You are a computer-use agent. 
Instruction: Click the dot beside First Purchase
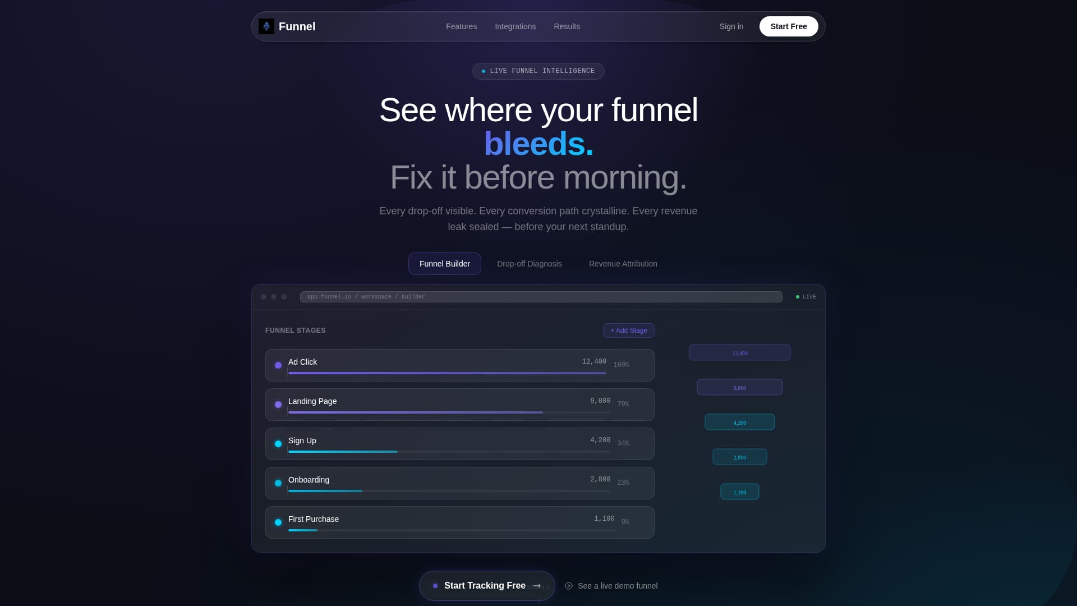(x=278, y=522)
